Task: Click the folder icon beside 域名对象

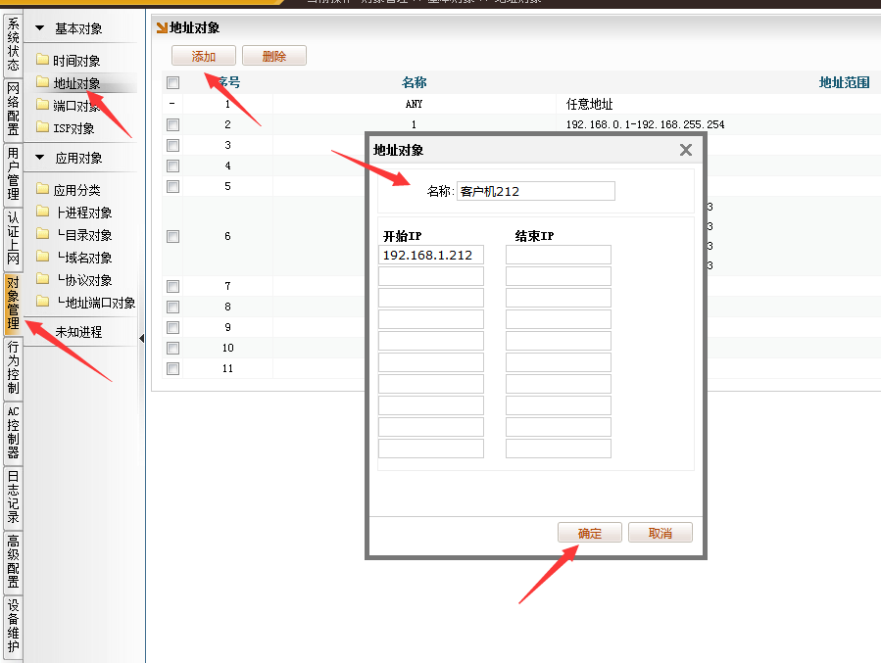Action: click(x=42, y=258)
